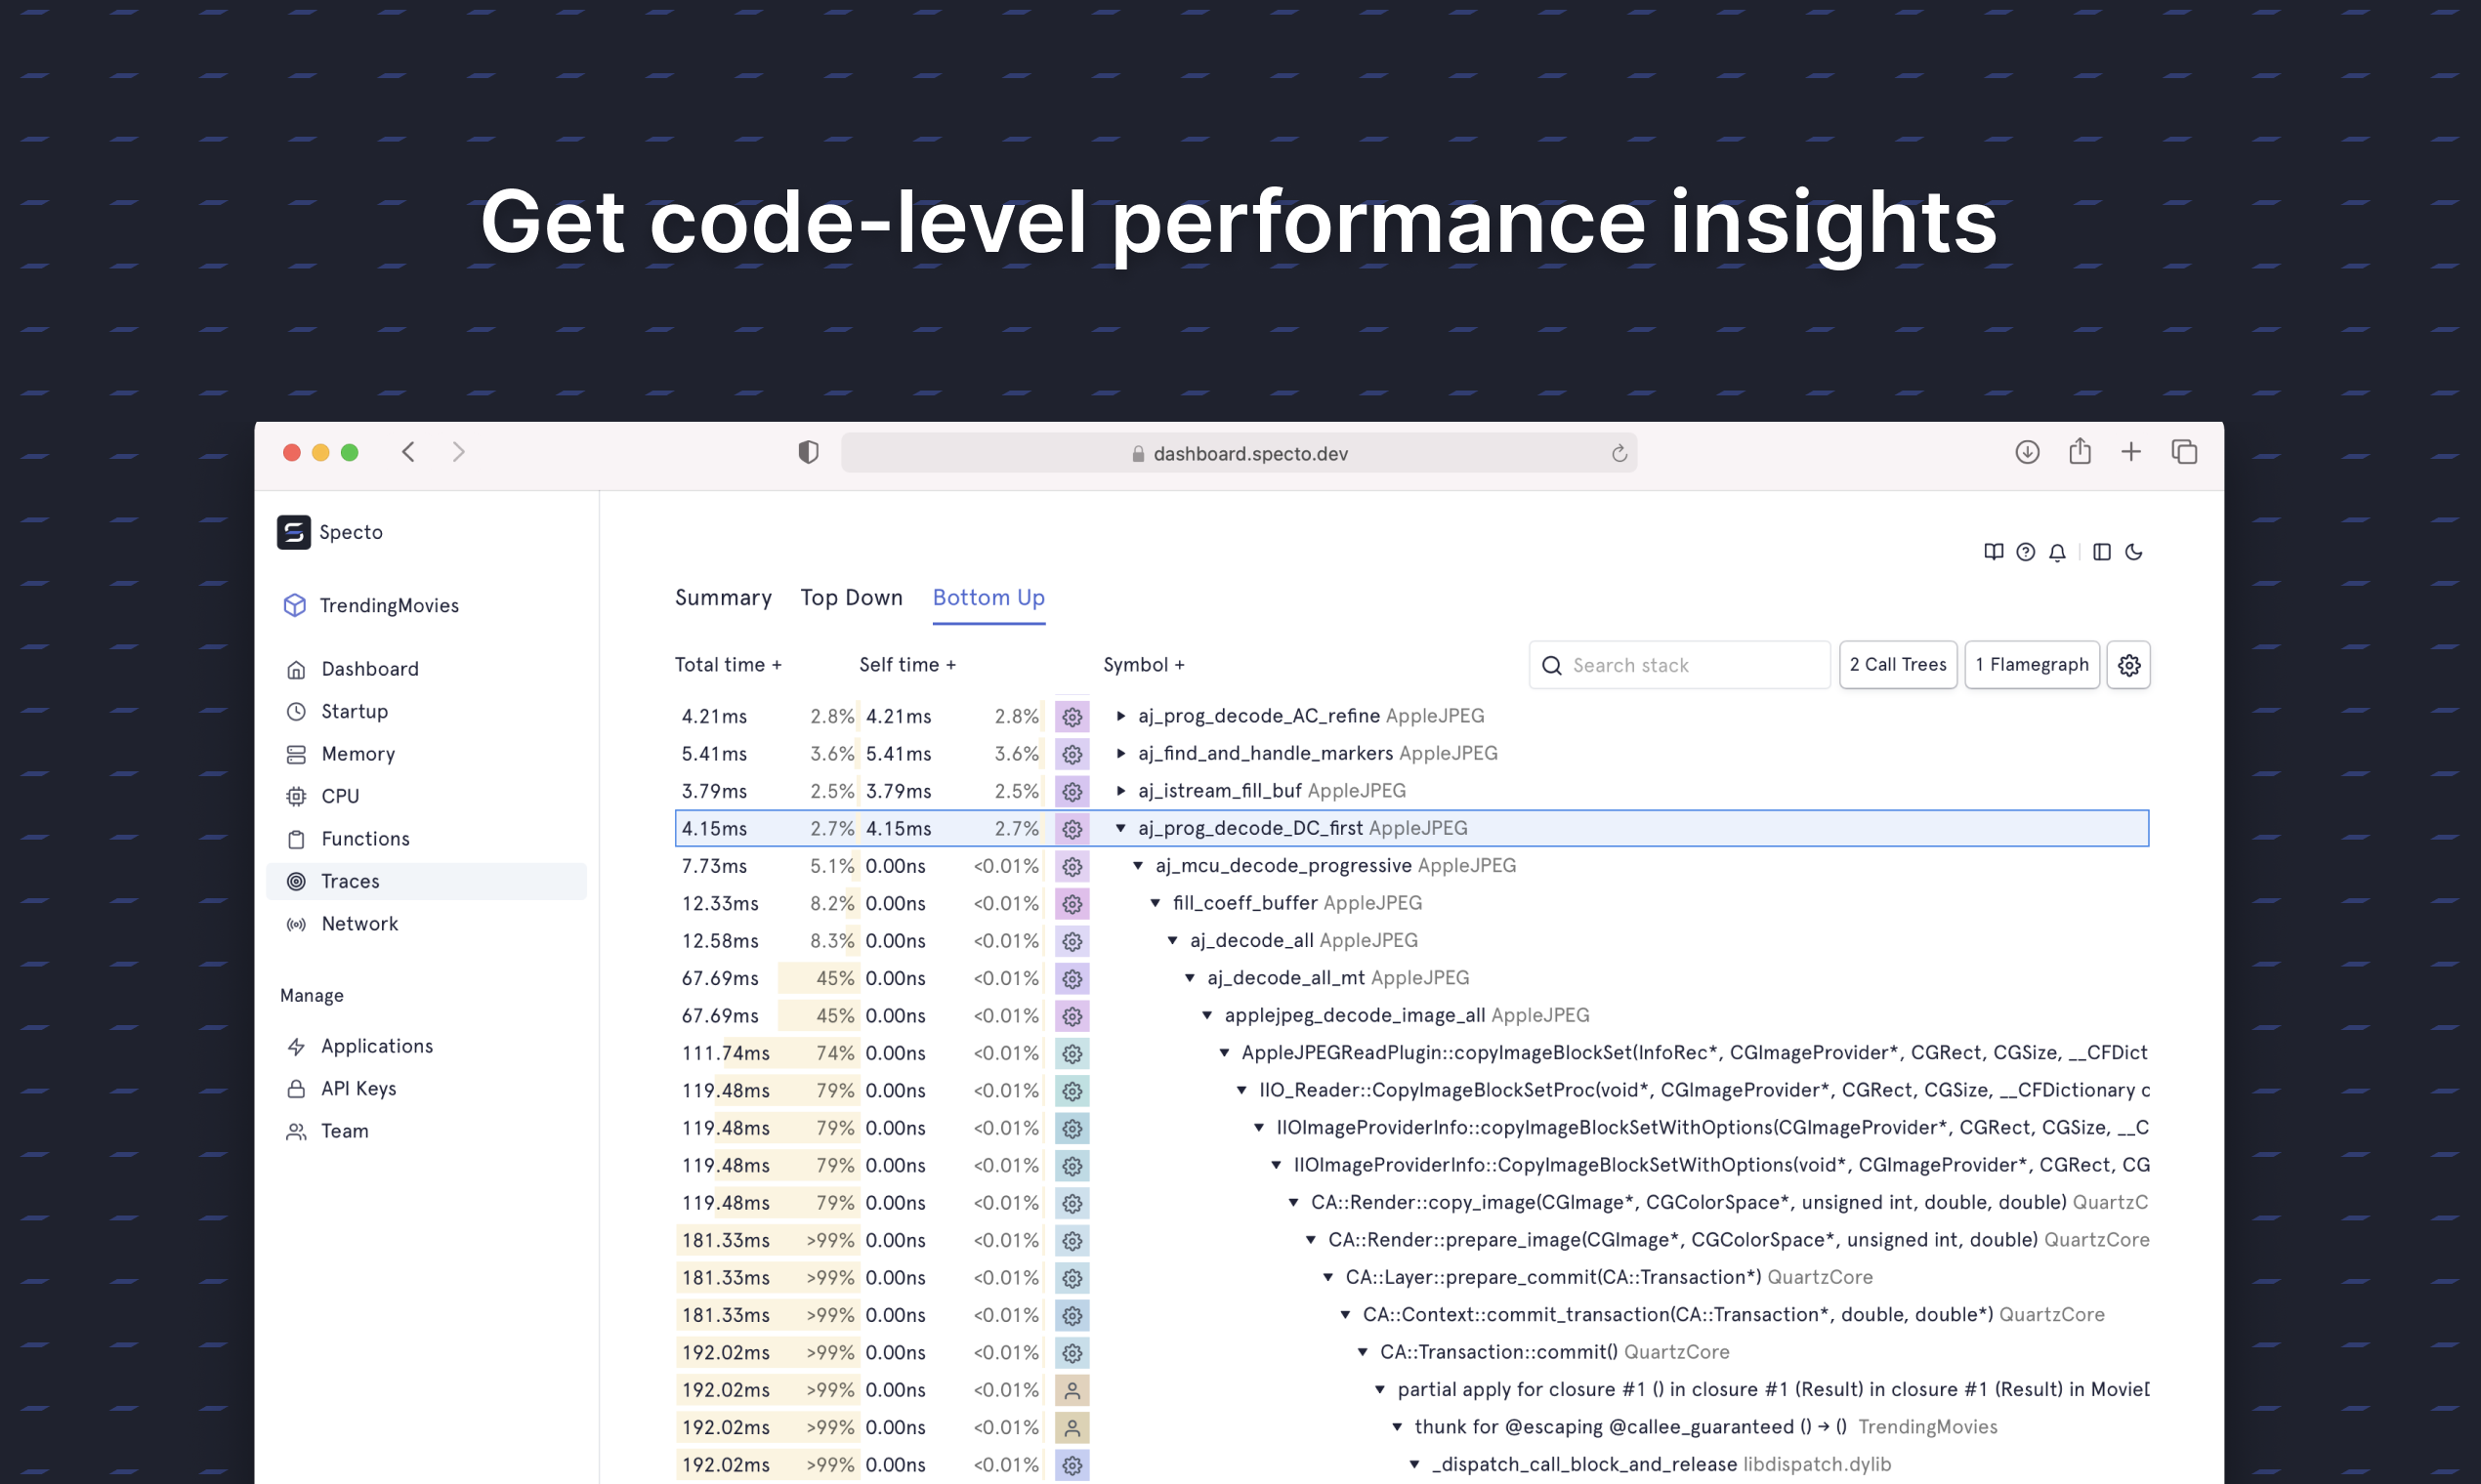Click the 2 Call Trees button
Screen dimensions: 2481x1484
tap(1897, 665)
